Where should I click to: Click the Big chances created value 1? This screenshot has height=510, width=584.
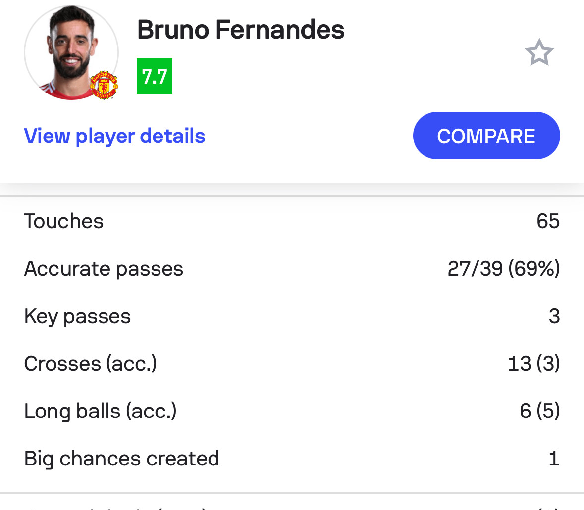click(554, 458)
